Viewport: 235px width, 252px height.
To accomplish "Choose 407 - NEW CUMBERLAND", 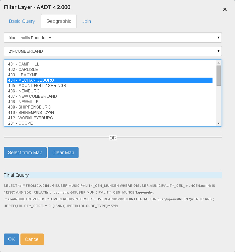I will coord(33,96).
